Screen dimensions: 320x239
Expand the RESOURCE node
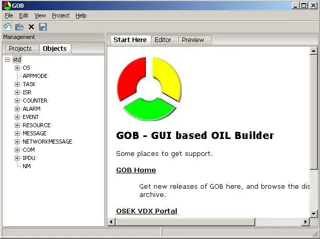tap(17, 125)
